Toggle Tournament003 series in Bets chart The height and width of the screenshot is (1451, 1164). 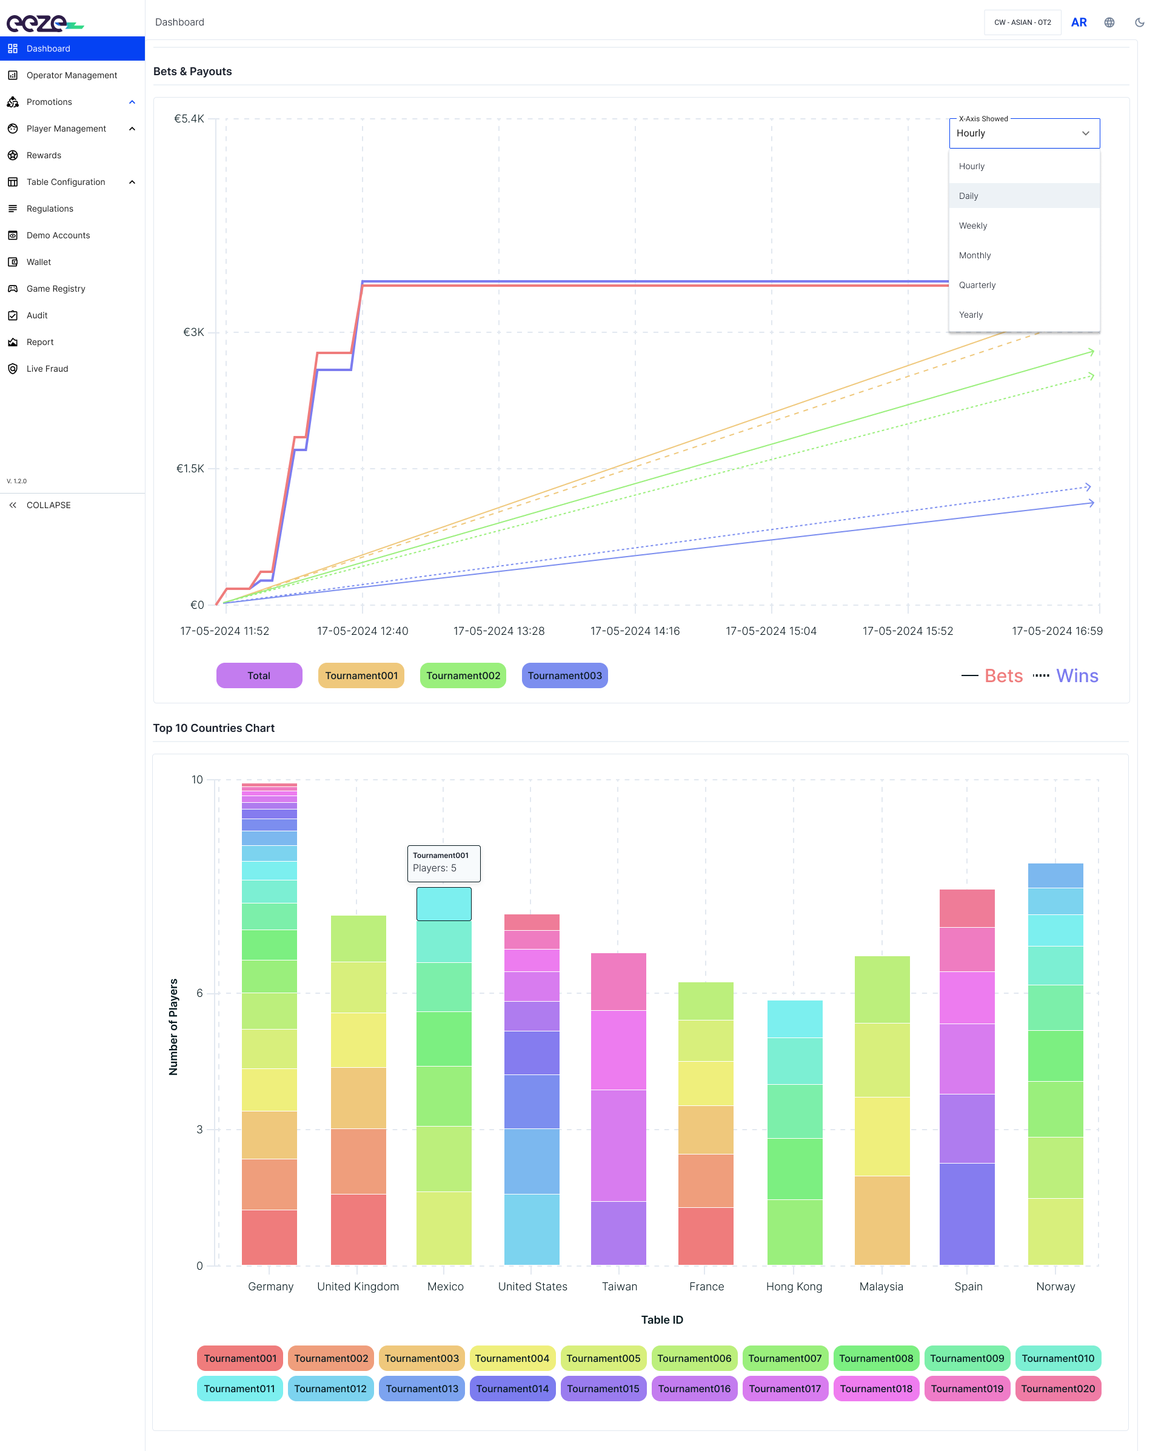click(x=564, y=675)
